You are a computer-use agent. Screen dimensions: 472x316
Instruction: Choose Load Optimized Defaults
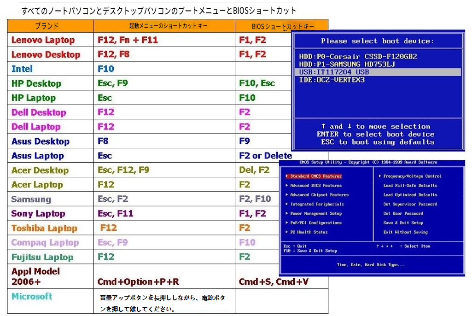click(410, 195)
